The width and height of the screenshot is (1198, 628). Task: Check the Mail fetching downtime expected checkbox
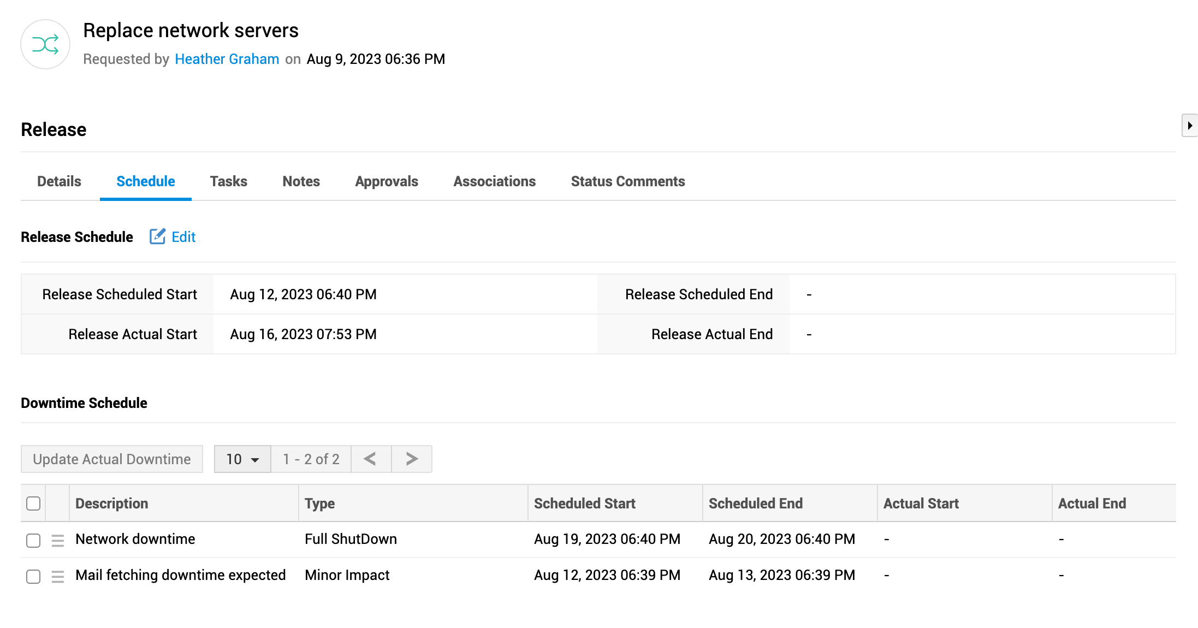click(33, 576)
